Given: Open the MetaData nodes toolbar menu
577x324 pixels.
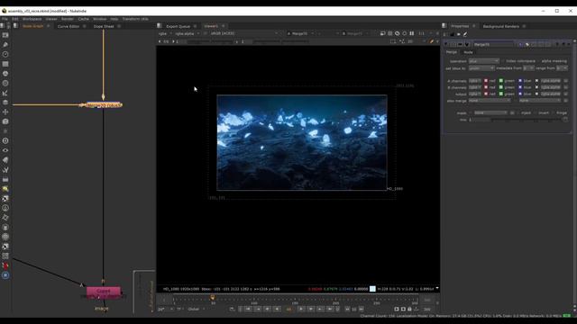Looking at the screenshot, I should (5, 160).
